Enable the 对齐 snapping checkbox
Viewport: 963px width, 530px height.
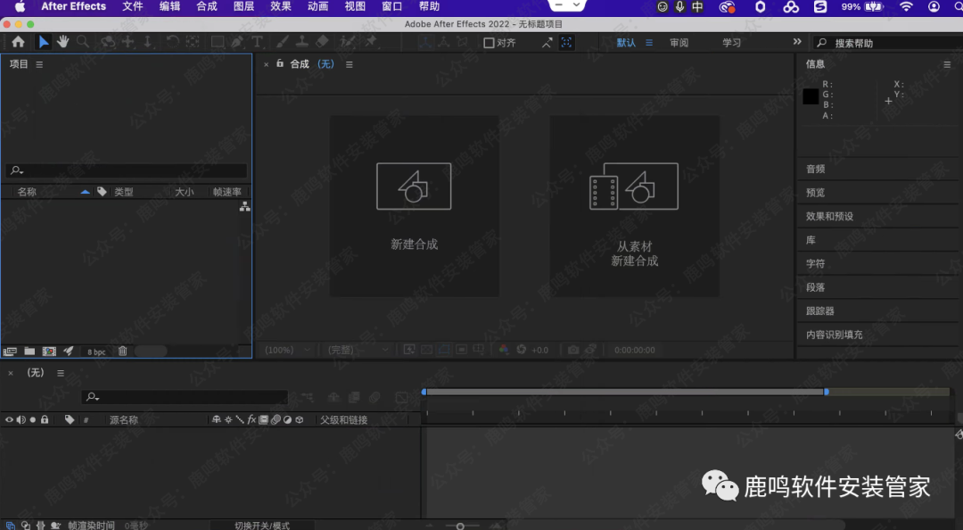click(x=489, y=43)
